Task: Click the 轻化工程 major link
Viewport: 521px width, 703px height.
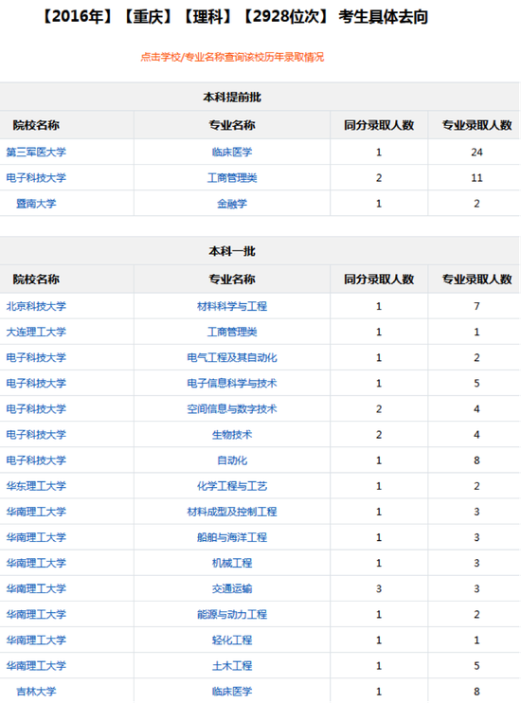Action: [232, 640]
